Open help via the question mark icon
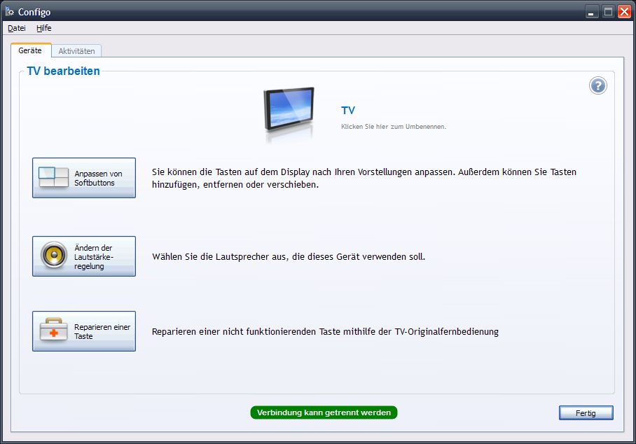This screenshot has height=444, width=636. click(597, 85)
